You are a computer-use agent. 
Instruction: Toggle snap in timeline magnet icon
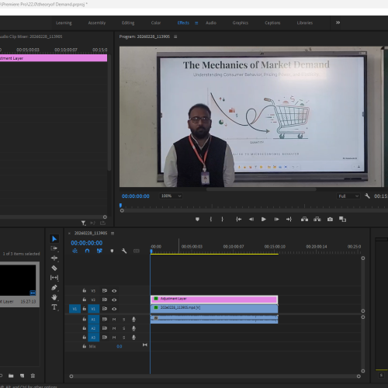[x=87, y=251]
